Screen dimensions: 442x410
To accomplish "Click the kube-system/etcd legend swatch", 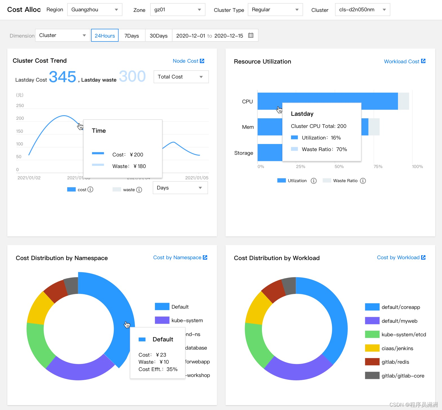I will coord(372,334).
